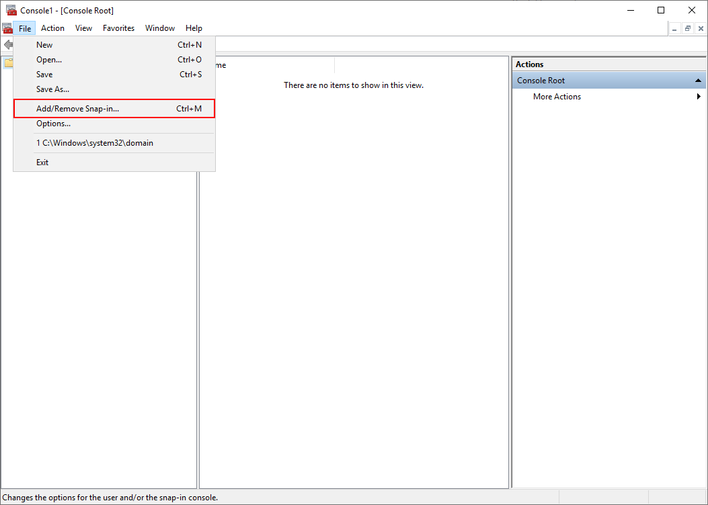Open Options... from the File menu
This screenshot has height=505, width=708.
pos(53,124)
